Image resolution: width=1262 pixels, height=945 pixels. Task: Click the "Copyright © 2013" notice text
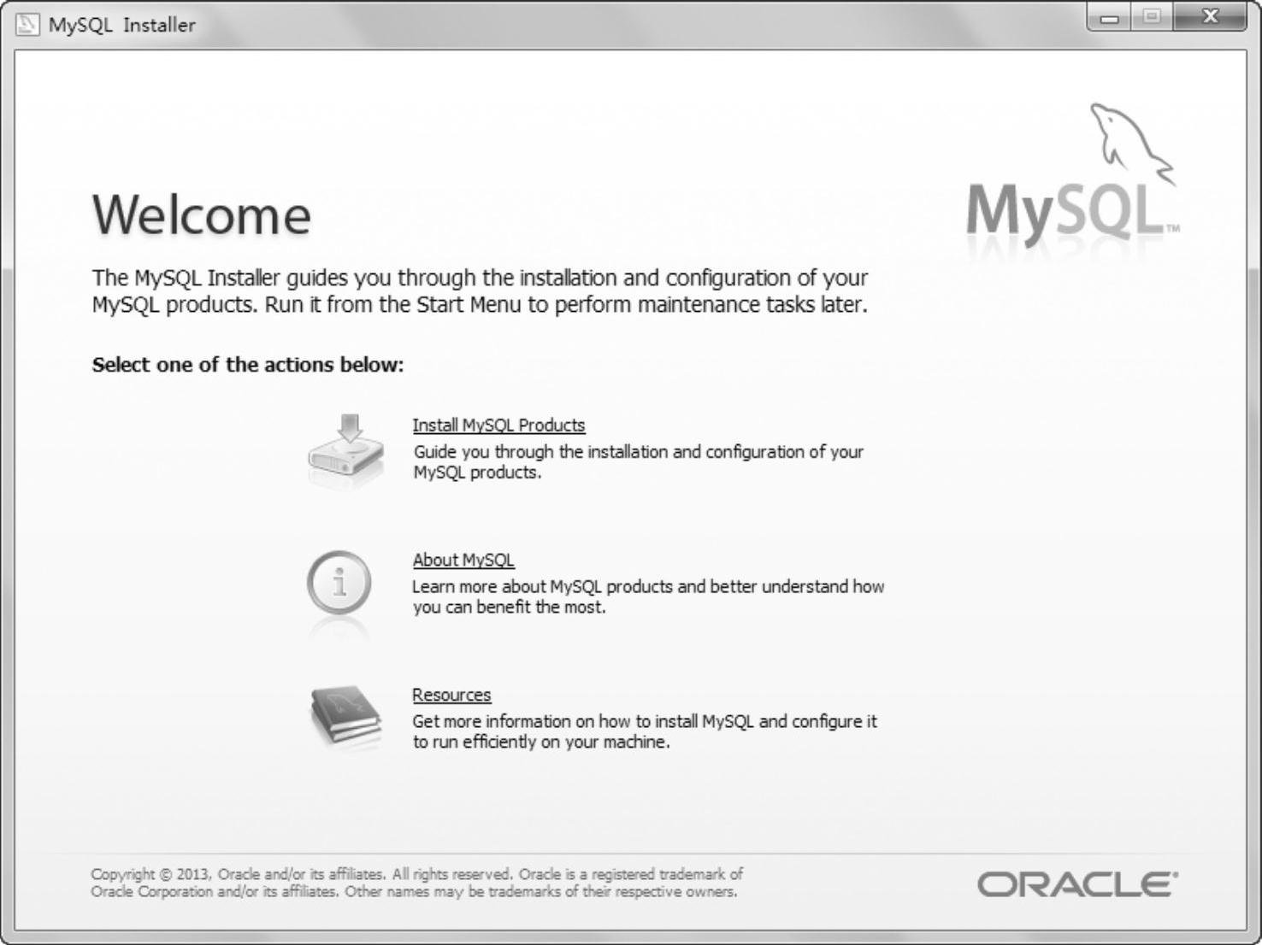(x=416, y=883)
